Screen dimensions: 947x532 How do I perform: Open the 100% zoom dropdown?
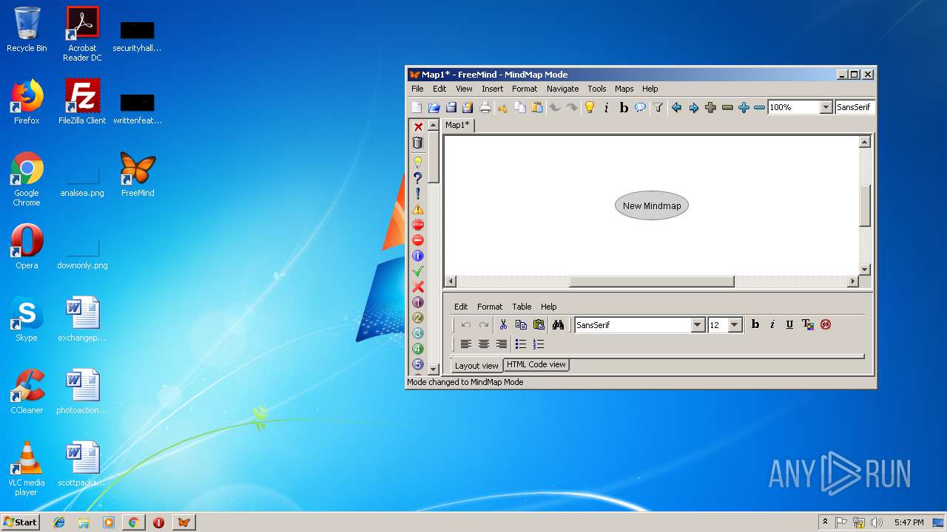point(826,108)
